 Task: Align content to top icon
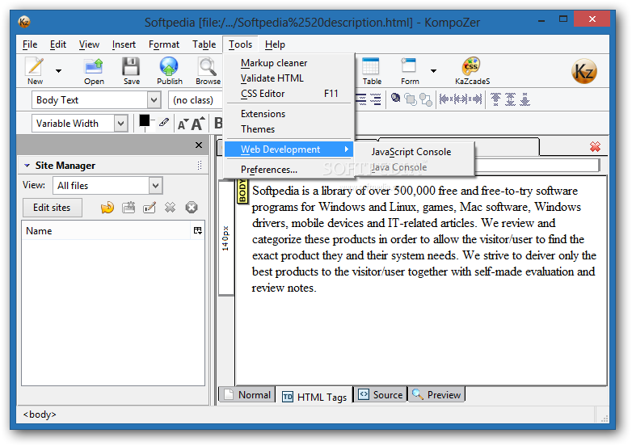coord(495,99)
